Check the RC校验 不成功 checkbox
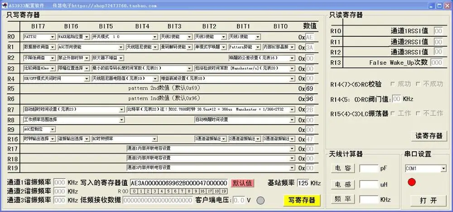 (418, 84)
